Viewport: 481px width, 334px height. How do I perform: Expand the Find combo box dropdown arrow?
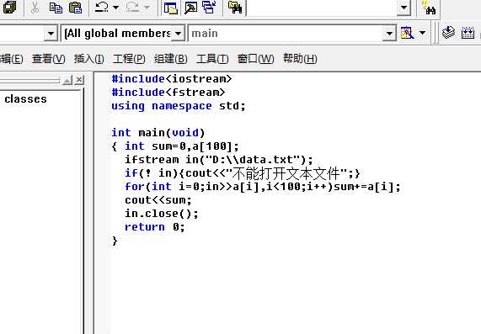[x=404, y=7]
